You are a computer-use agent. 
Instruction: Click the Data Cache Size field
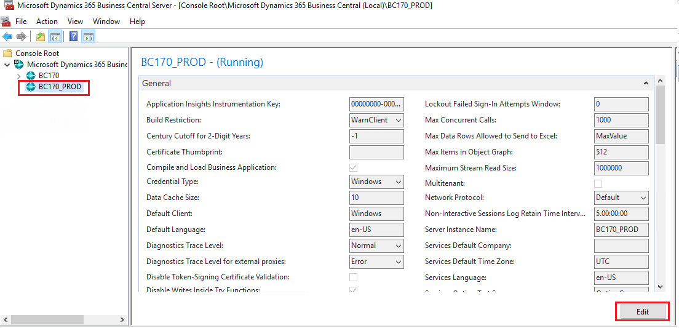376,198
